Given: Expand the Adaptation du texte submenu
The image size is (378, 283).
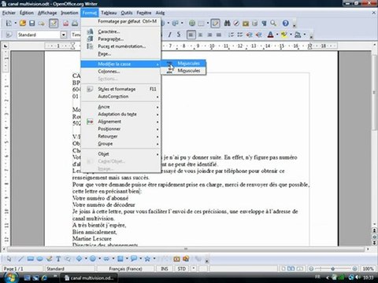Looking at the screenshot, I should pos(120,114).
